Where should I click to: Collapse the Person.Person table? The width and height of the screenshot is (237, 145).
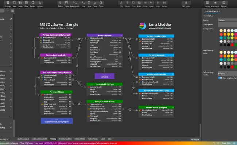121,35
